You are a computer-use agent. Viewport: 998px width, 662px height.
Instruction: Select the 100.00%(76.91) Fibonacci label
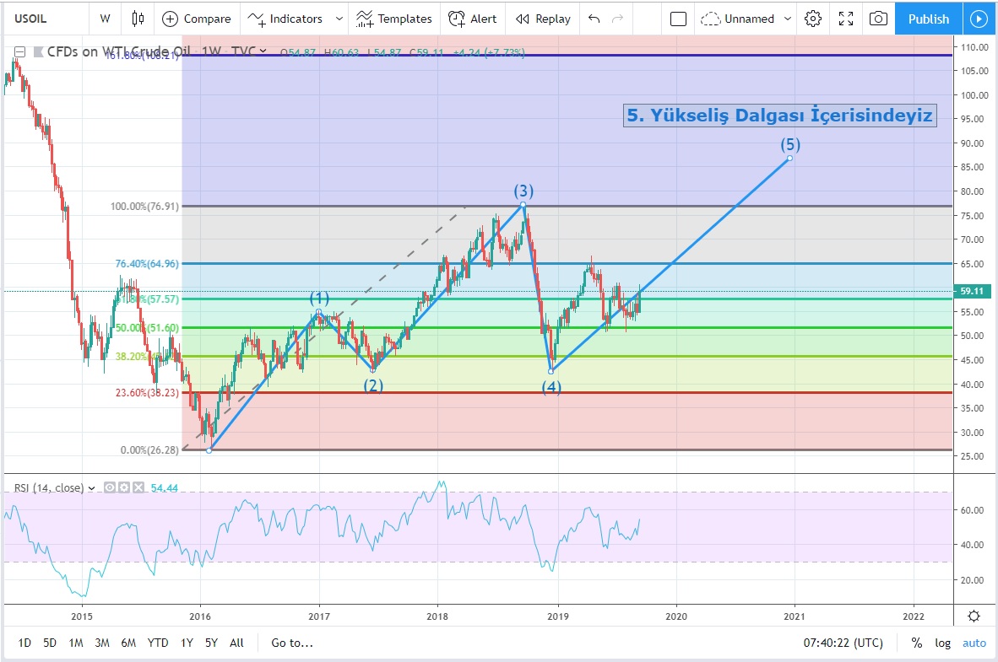[x=144, y=206]
